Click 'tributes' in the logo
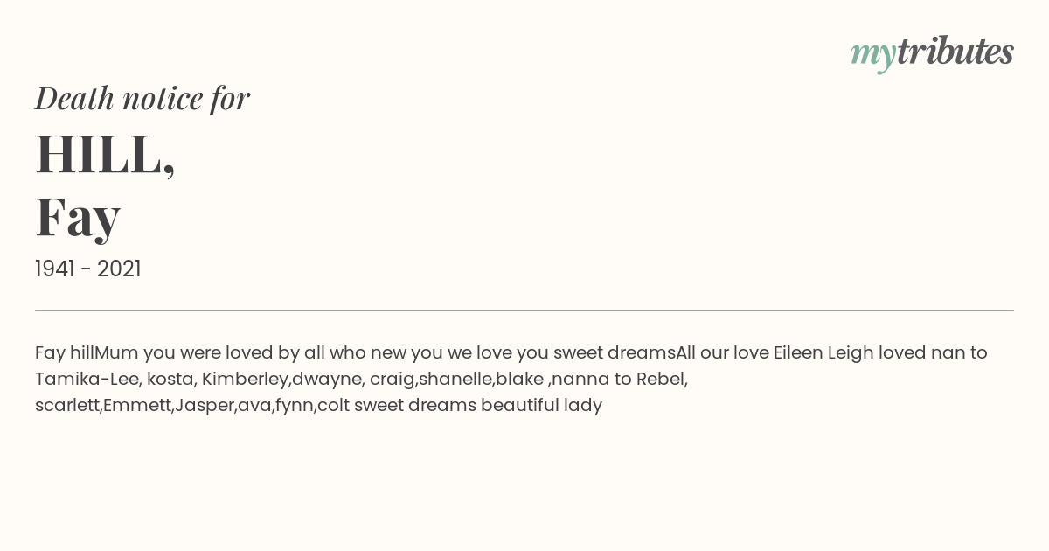This screenshot has width=1049, height=551. coord(955,52)
